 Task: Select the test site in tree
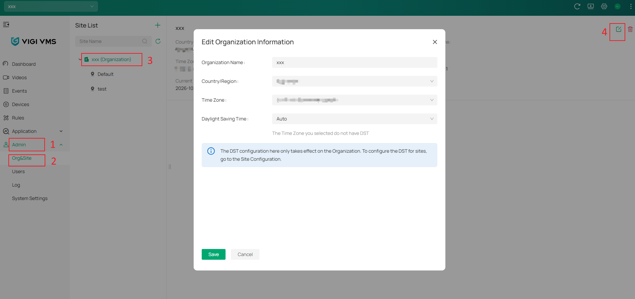(102, 89)
